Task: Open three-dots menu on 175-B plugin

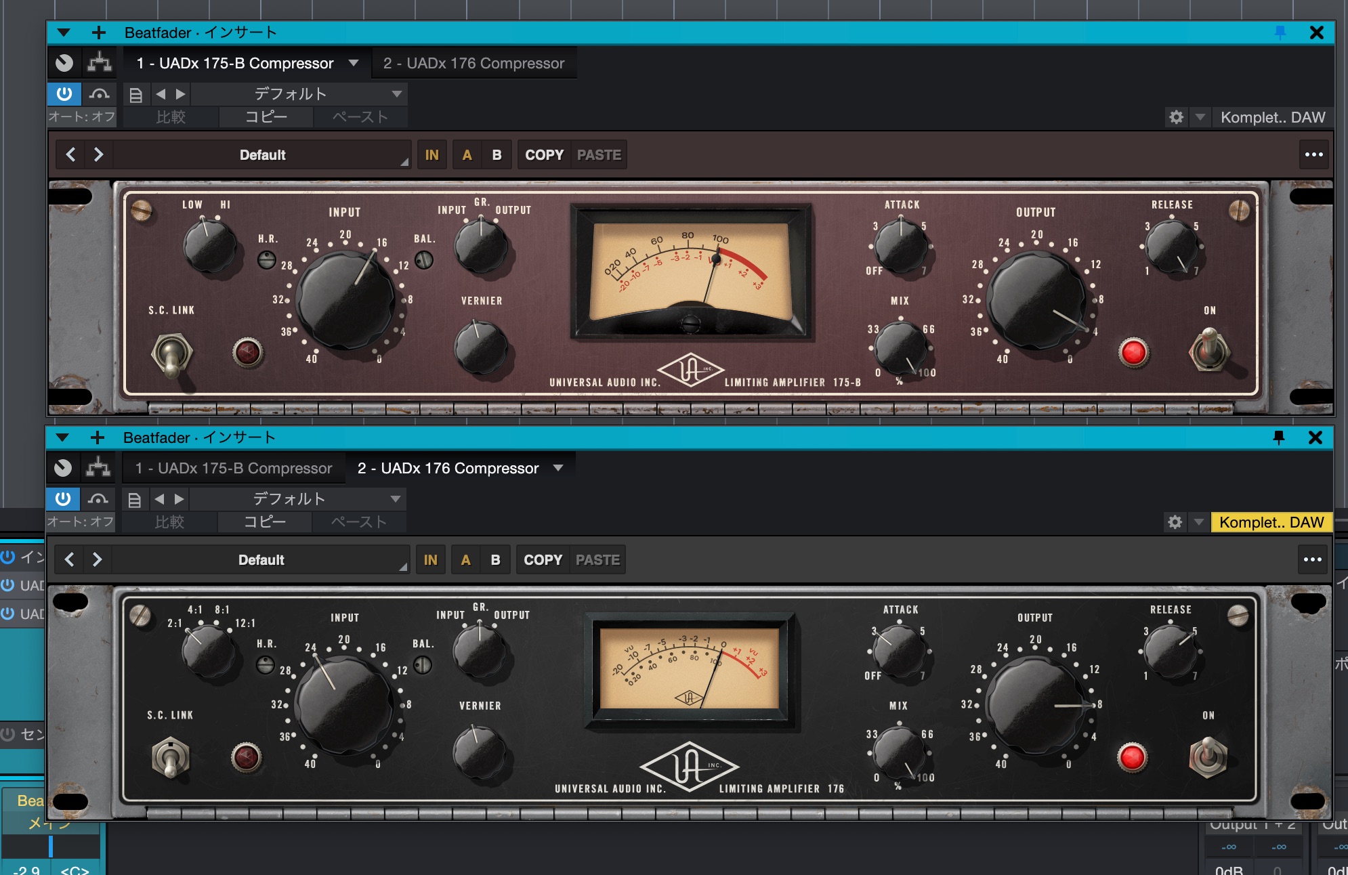Action: pyautogui.click(x=1314, y=154)
